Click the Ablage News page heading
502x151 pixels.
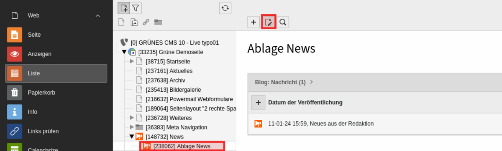point(281,48)
